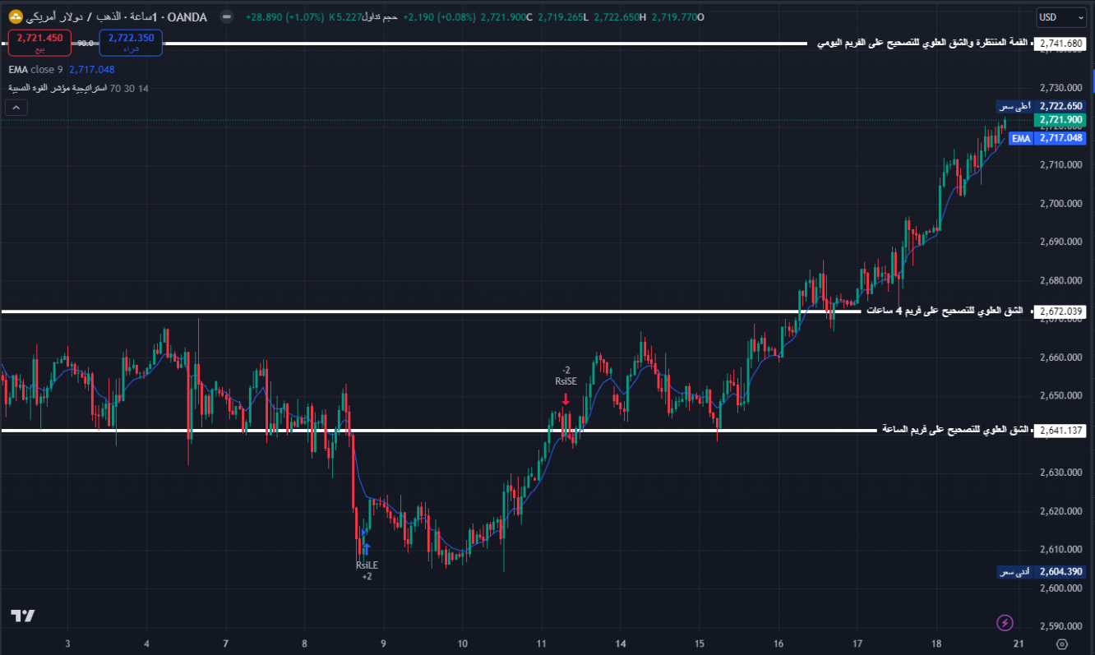Click the current price label 2,721.900

point(1060,120)
